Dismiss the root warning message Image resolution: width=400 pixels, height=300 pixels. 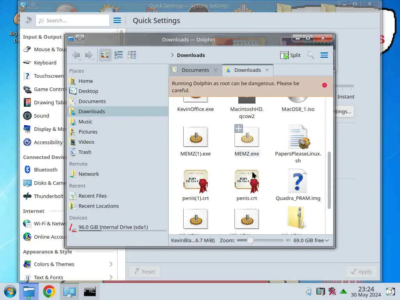(x=325, y=85)
